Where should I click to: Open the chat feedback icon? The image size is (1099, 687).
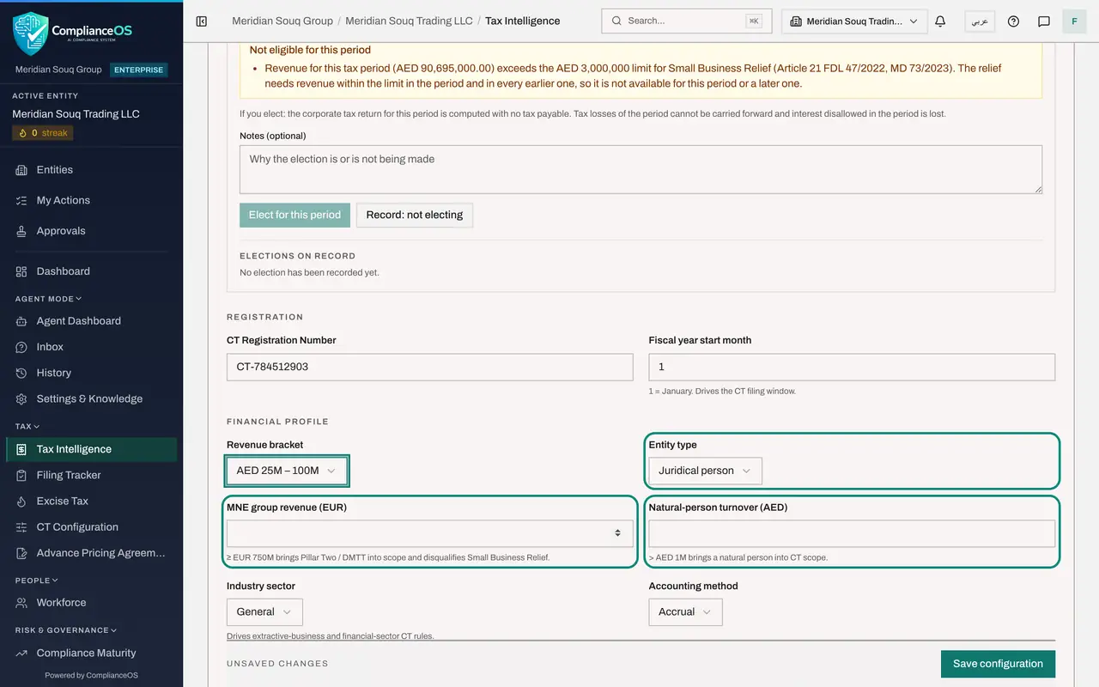(x=1044, y=21)
